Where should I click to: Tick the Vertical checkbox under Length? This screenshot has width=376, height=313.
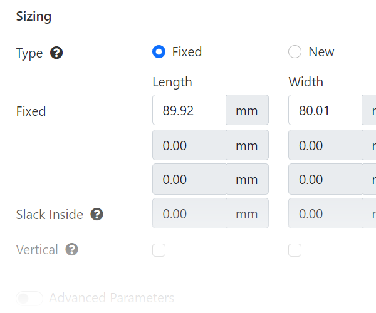click(x=159, y=250)
